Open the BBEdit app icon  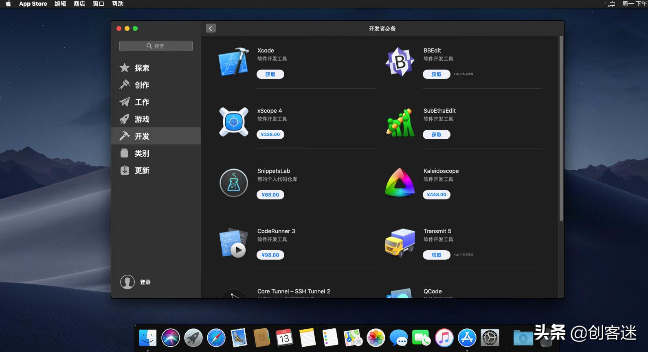tap(400, 62)
